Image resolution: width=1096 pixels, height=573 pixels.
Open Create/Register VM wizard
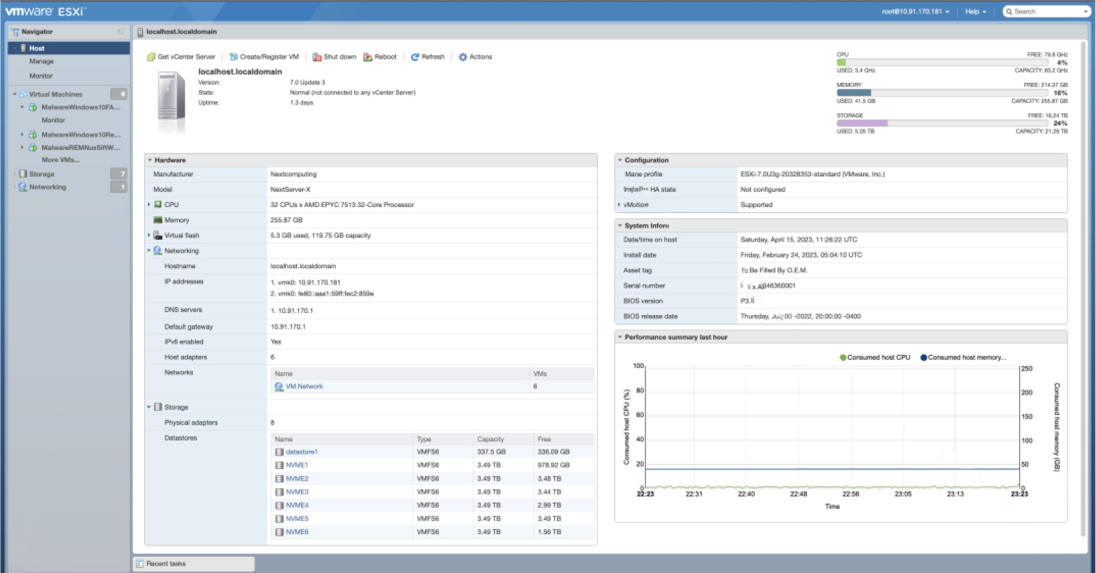[x=264, y=57]
